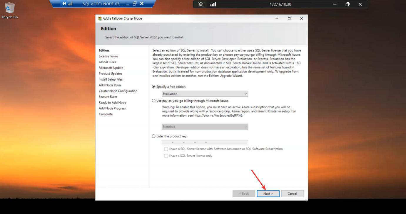The width and height of the screenshot is (406, 214).
Task: Open the Evaluation edition dropdown
Action: coord(205,94)
